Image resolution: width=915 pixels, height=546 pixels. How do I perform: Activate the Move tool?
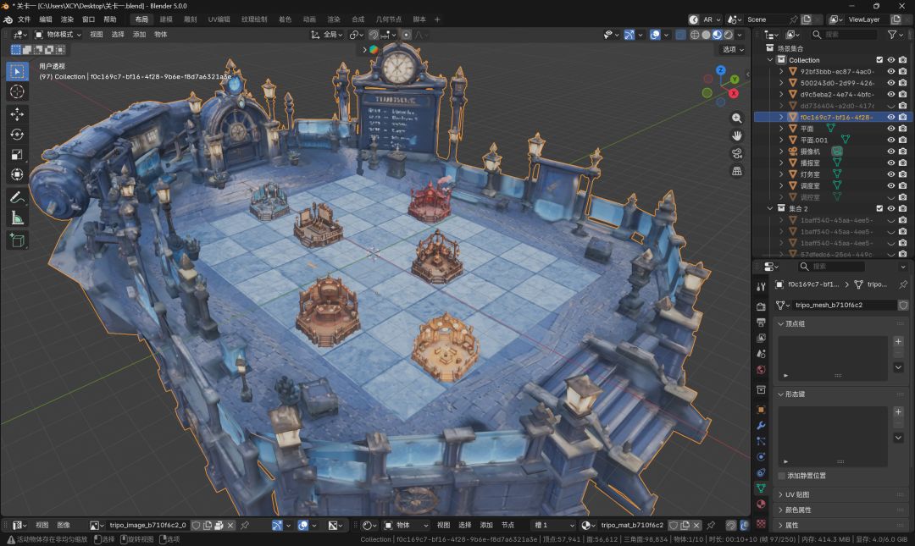coord(17,113)
